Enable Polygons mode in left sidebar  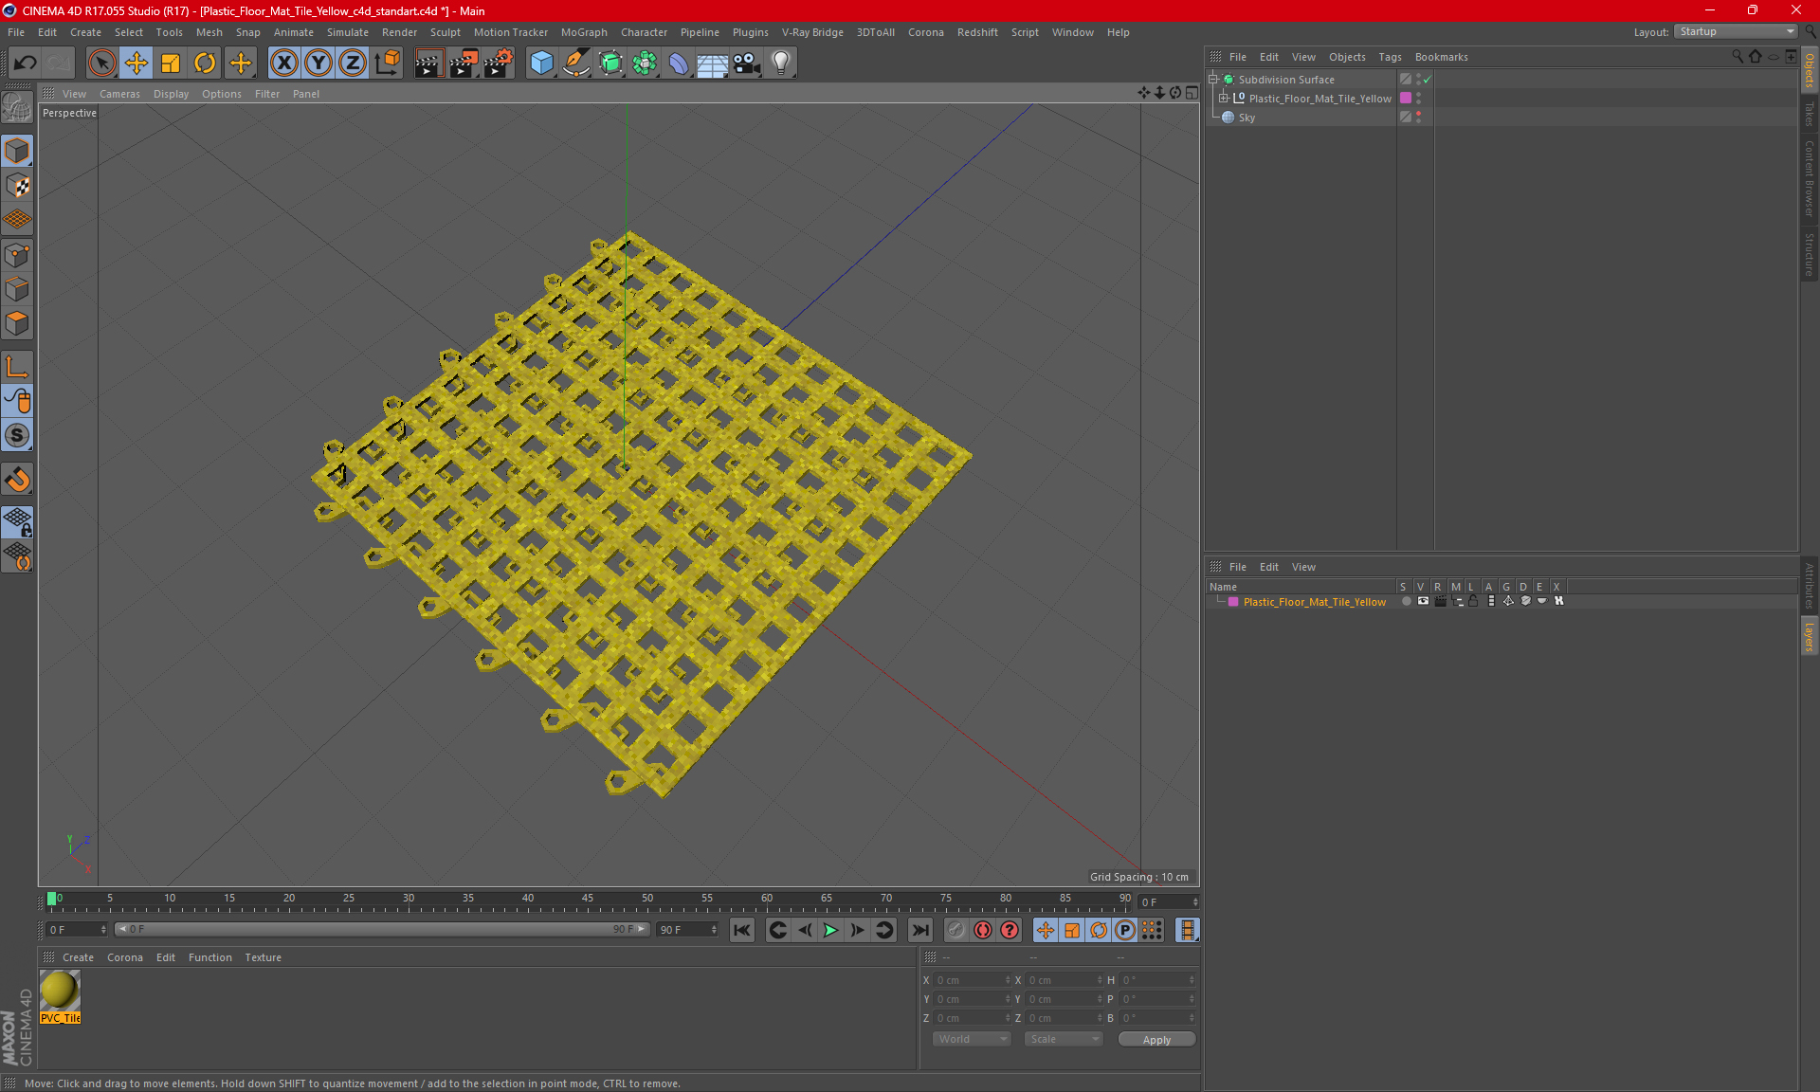coord(17,323)
